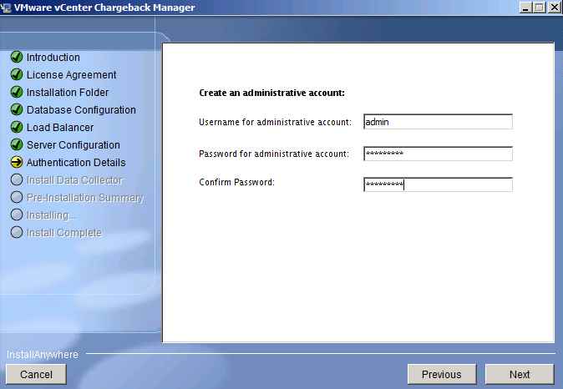Minimize the Chargeback Manager window
The width and height of the screenshot is (563, 389).
coord(525,8)
